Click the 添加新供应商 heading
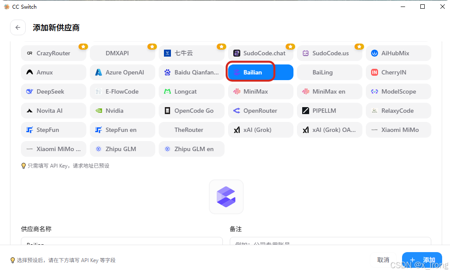450x273 pixels. 56,28
